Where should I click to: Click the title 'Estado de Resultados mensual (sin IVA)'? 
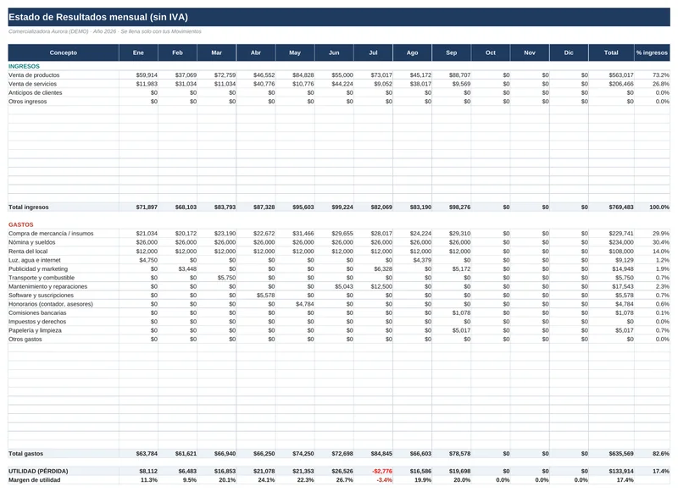(98, 17)
